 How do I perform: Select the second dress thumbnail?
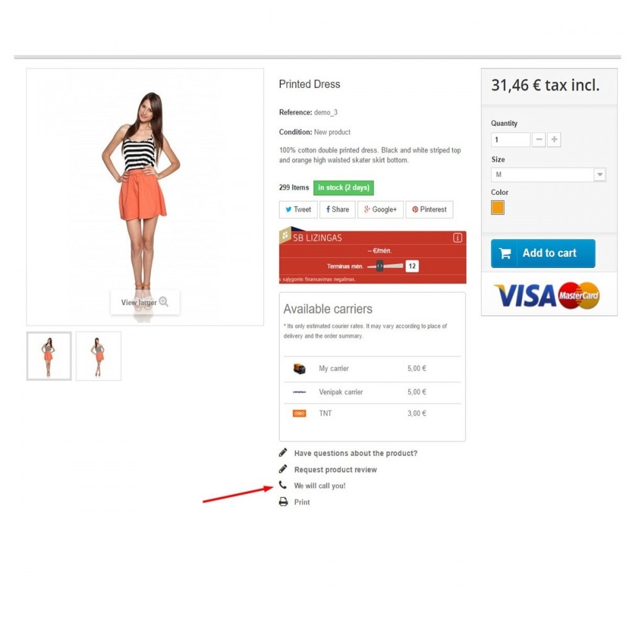point(98,356)
